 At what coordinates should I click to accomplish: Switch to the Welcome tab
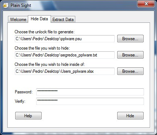[x=18, y=20]
